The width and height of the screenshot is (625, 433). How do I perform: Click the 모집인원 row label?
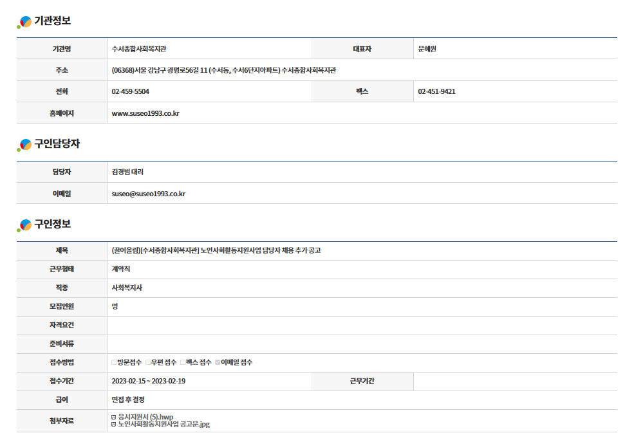tap(62, 306)
